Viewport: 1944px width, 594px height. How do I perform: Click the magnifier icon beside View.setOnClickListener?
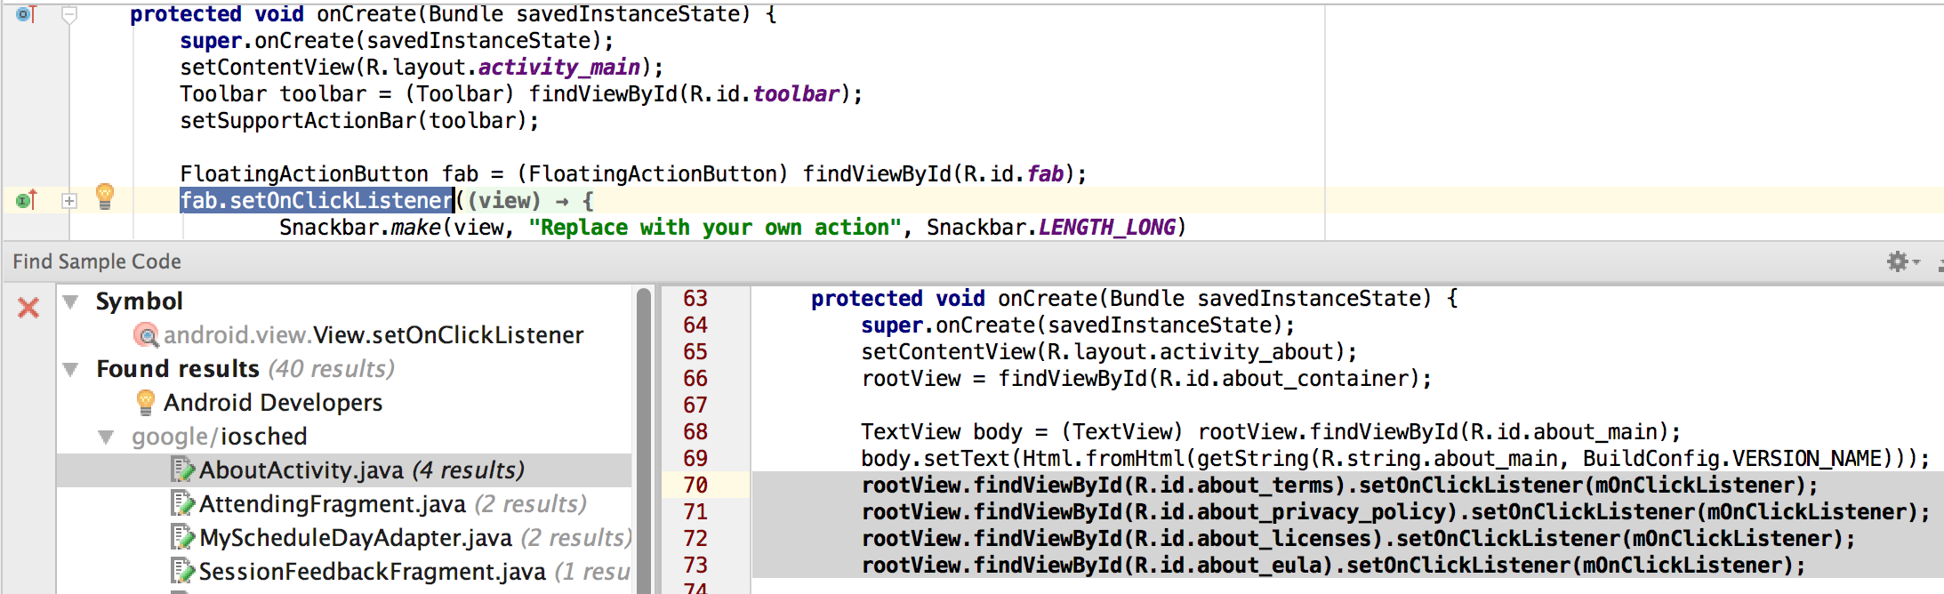[x=146, y=335]
